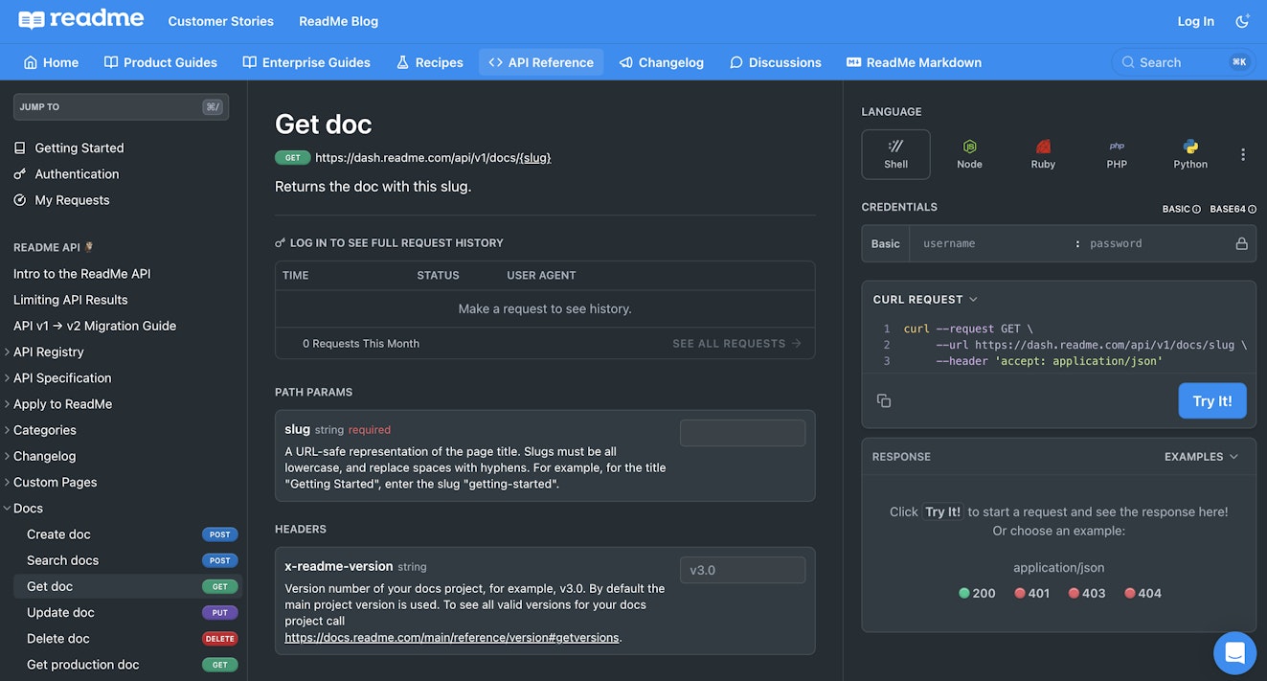Viewport: 1267px width, 681px height.
Task: Select Shell language icon
Action: coord(895,154)
